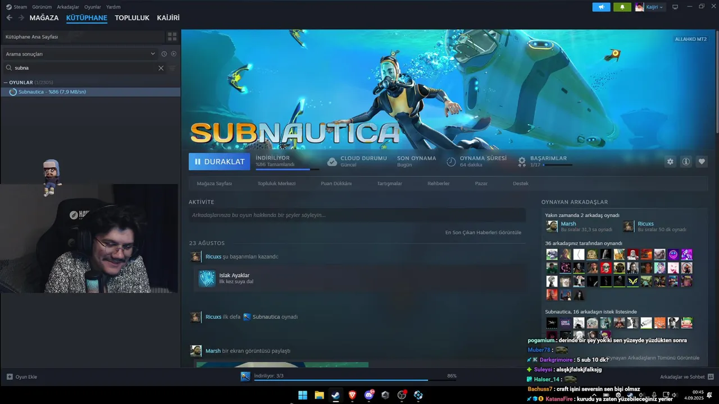Click the Add Game plus icon
719x404 pixels.
point(10,377)
